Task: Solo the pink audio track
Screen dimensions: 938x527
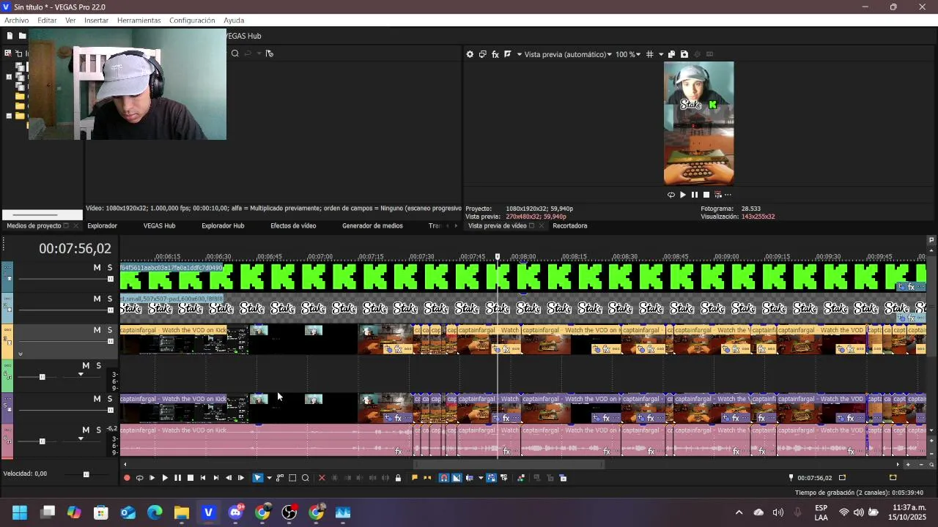Action: point(98,430)
